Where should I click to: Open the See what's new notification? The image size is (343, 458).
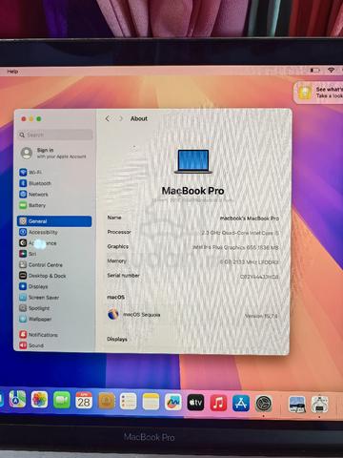[319, 93]
